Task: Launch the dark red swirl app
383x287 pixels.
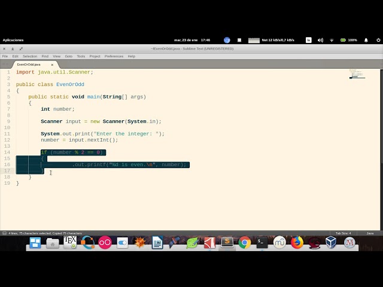Action: point(314,243)
